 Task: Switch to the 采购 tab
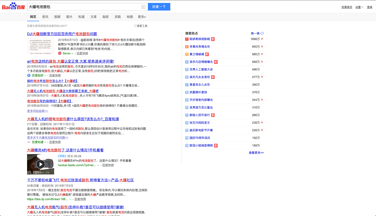tap(118, 17)
